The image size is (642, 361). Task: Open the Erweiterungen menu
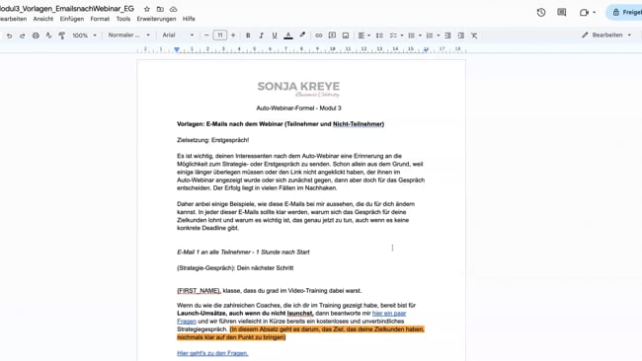tap(156, 19)
